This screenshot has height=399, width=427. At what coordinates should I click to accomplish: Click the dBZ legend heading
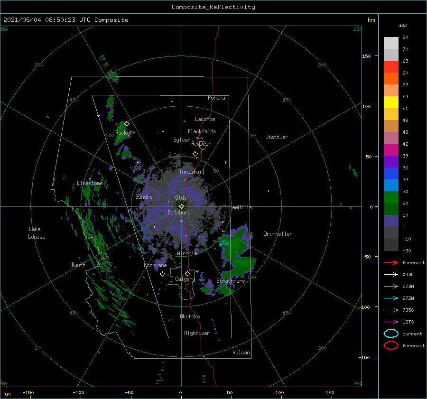[402, 25]
